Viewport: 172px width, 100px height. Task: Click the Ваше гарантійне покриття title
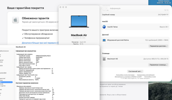[x=25, y=8]
